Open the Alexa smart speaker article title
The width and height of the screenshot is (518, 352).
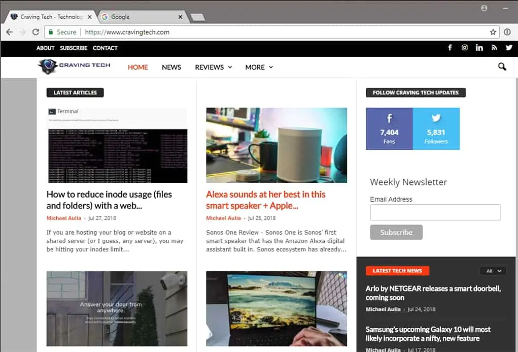pyautogui.click(x=266, y=200)
